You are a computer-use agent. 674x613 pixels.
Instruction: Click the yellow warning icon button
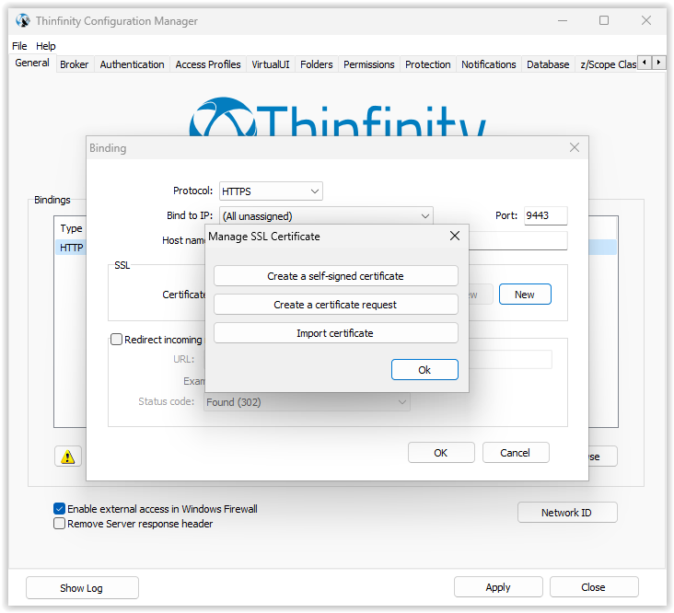tap(68, 457)
